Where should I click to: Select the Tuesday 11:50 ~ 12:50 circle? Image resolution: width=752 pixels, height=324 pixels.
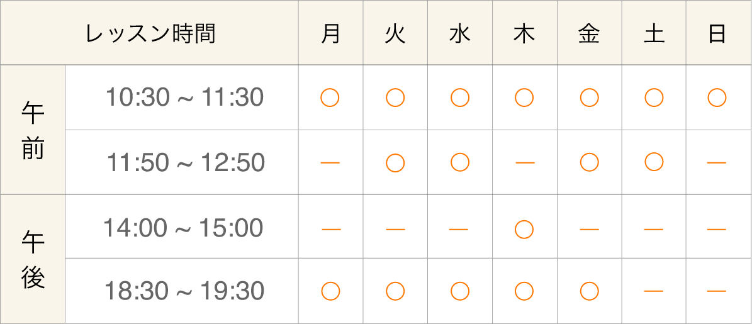pyautogui.click(x=395, y=162)
